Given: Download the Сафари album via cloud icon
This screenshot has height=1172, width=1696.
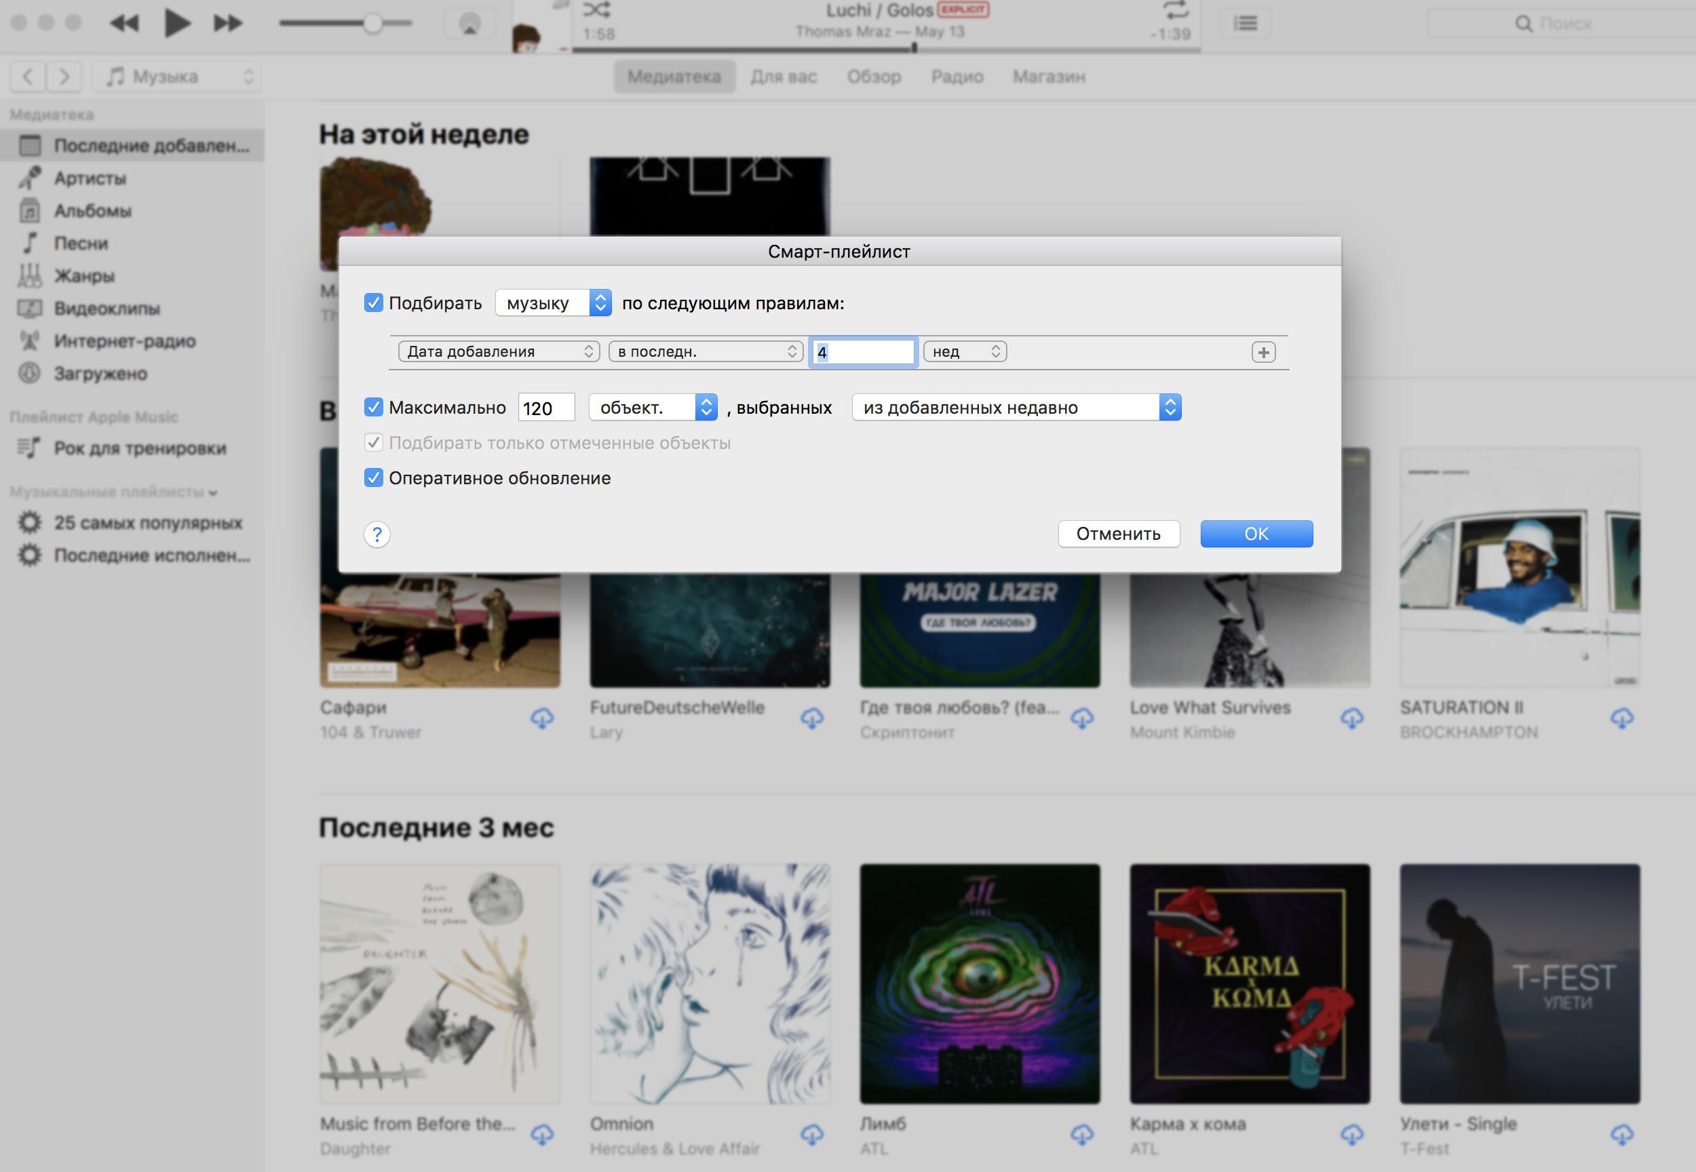Looking at the screenshot, I should pyautogui.click(x=542, y=718).
